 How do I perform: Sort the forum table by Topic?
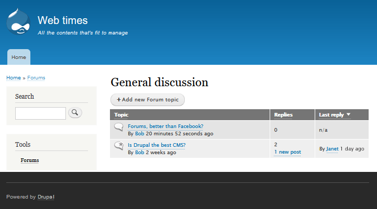click(121, 114)
